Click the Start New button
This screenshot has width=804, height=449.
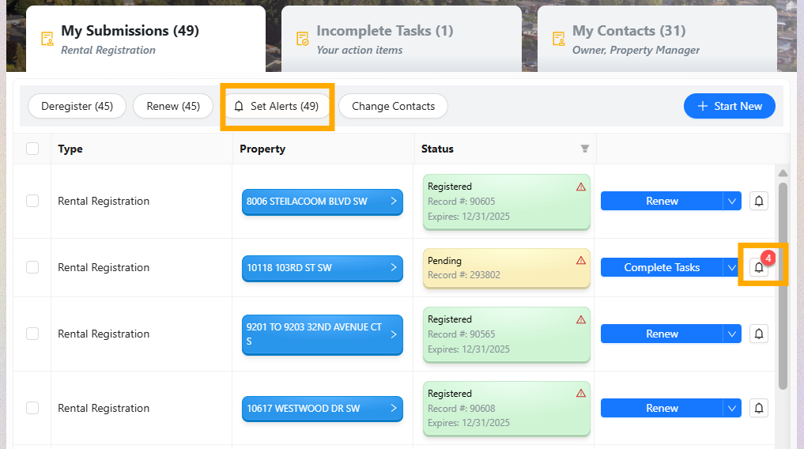point(730,106)
